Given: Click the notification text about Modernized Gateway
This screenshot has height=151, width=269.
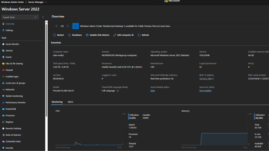Looking at the screenshot, I should pos(125,26).
